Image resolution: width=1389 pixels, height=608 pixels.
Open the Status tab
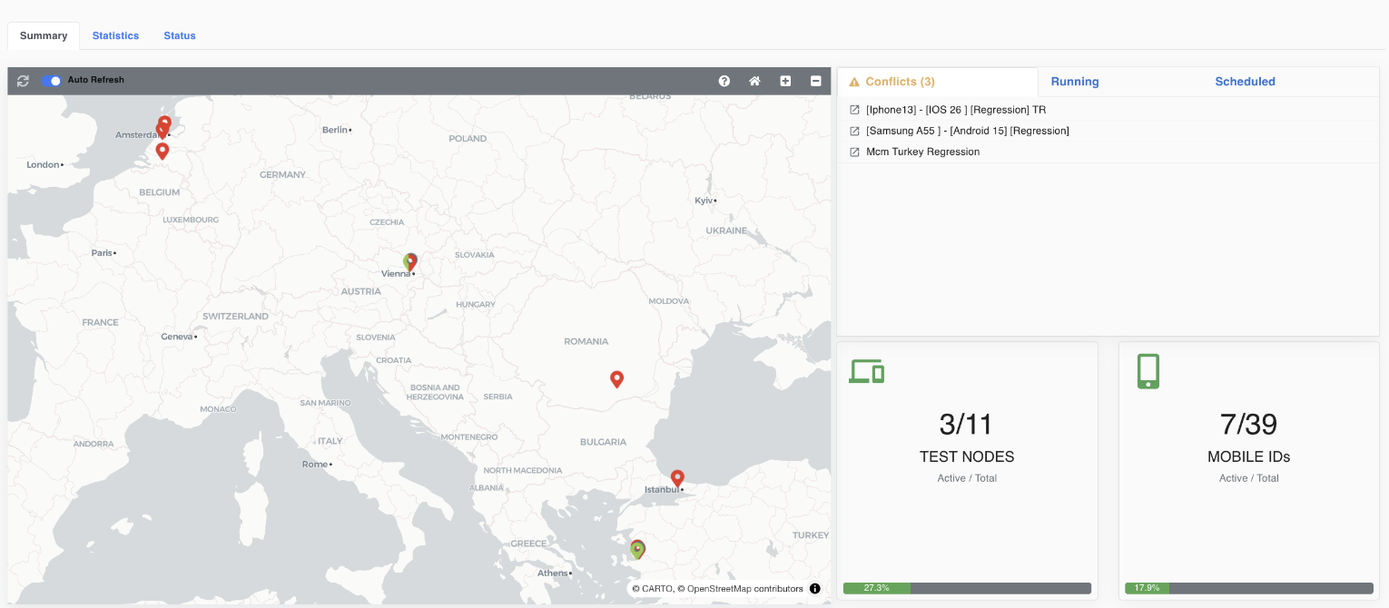coord(180,35)
